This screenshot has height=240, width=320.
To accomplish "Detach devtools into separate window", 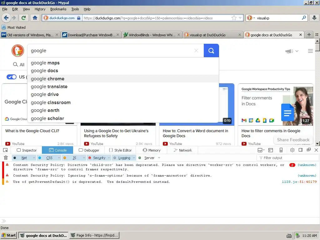I will (x=309, y=150).
